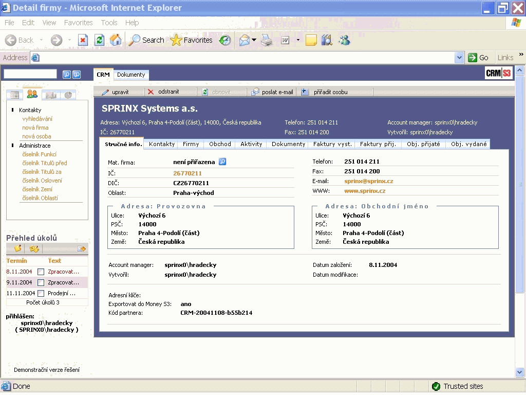The width and height of the screenshot is (526, 395).
Task: Stop page loading with the red X icon
Action: (83, 40)
